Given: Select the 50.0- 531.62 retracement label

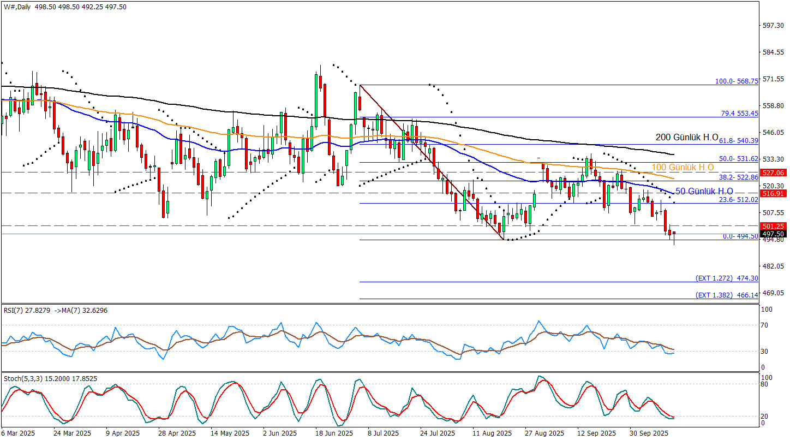Looking at the screenshot, I should pos(737,159).
